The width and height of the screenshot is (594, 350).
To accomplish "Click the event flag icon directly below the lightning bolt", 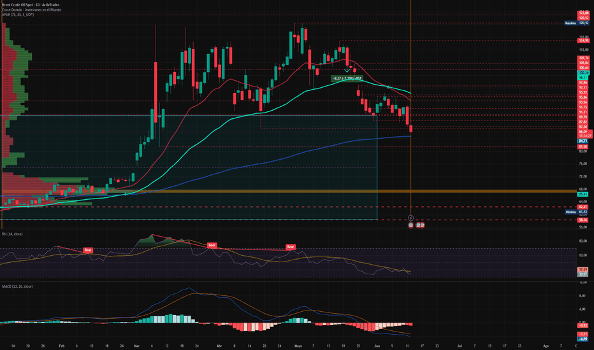I will [410, 225].
